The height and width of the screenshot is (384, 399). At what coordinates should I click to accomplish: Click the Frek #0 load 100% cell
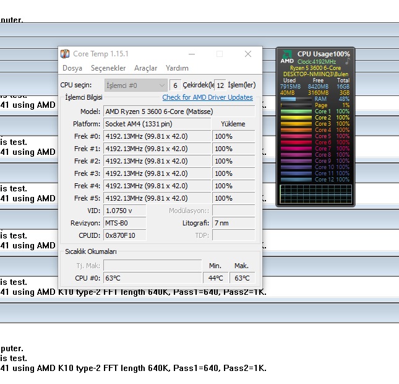(233, 136)
